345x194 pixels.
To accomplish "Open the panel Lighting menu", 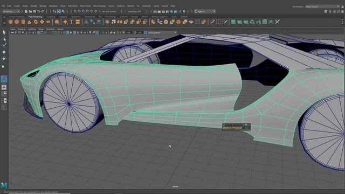I will coord(32,29).
